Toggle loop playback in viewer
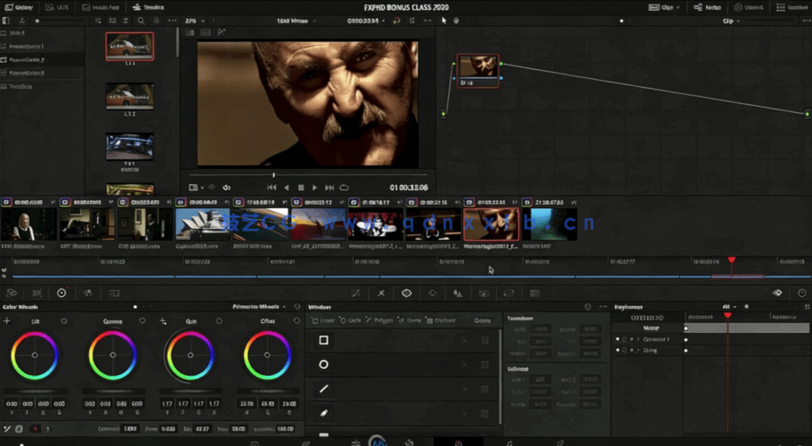The height and width of the screenshot is (446, 812). 344,188
